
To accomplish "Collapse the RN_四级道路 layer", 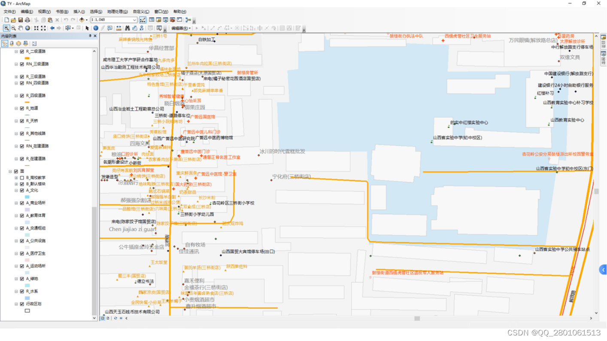I will point(16,83).
